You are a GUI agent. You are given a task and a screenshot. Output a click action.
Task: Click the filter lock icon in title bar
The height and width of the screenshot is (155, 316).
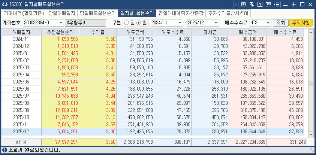[x=252, y=4]
